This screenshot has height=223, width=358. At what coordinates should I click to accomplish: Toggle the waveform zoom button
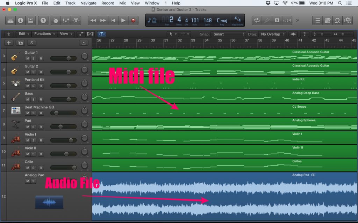click(293, 34)
